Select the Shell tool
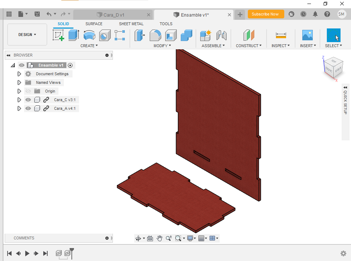 [x=171, y=35]
